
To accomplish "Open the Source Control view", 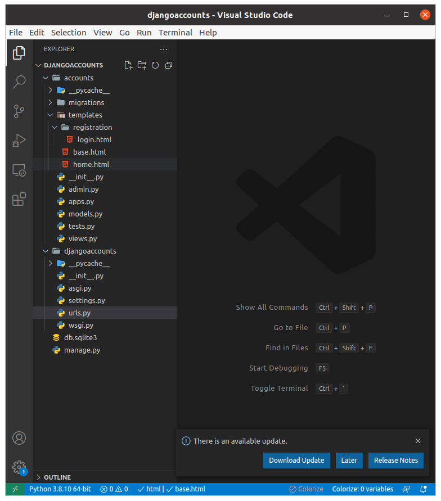I will point(19,111).
